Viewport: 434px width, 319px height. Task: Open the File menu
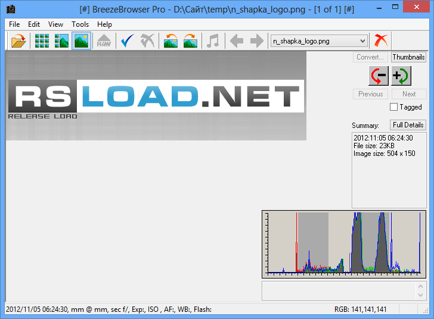click(14, 24)
